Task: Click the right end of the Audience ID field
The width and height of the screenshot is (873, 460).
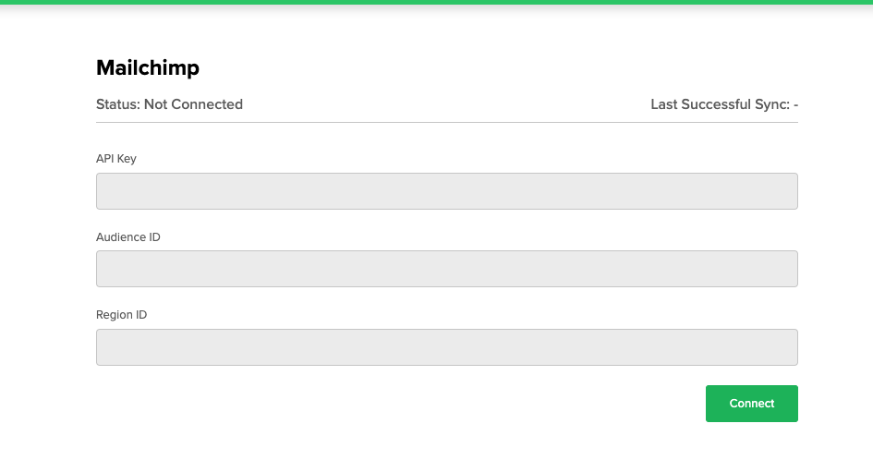Action: (x=785, y=269)
